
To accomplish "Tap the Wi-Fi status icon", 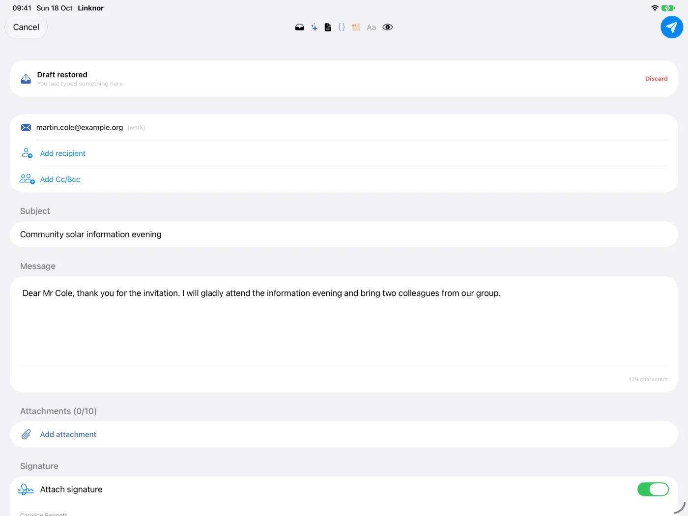I will (655, 8).
